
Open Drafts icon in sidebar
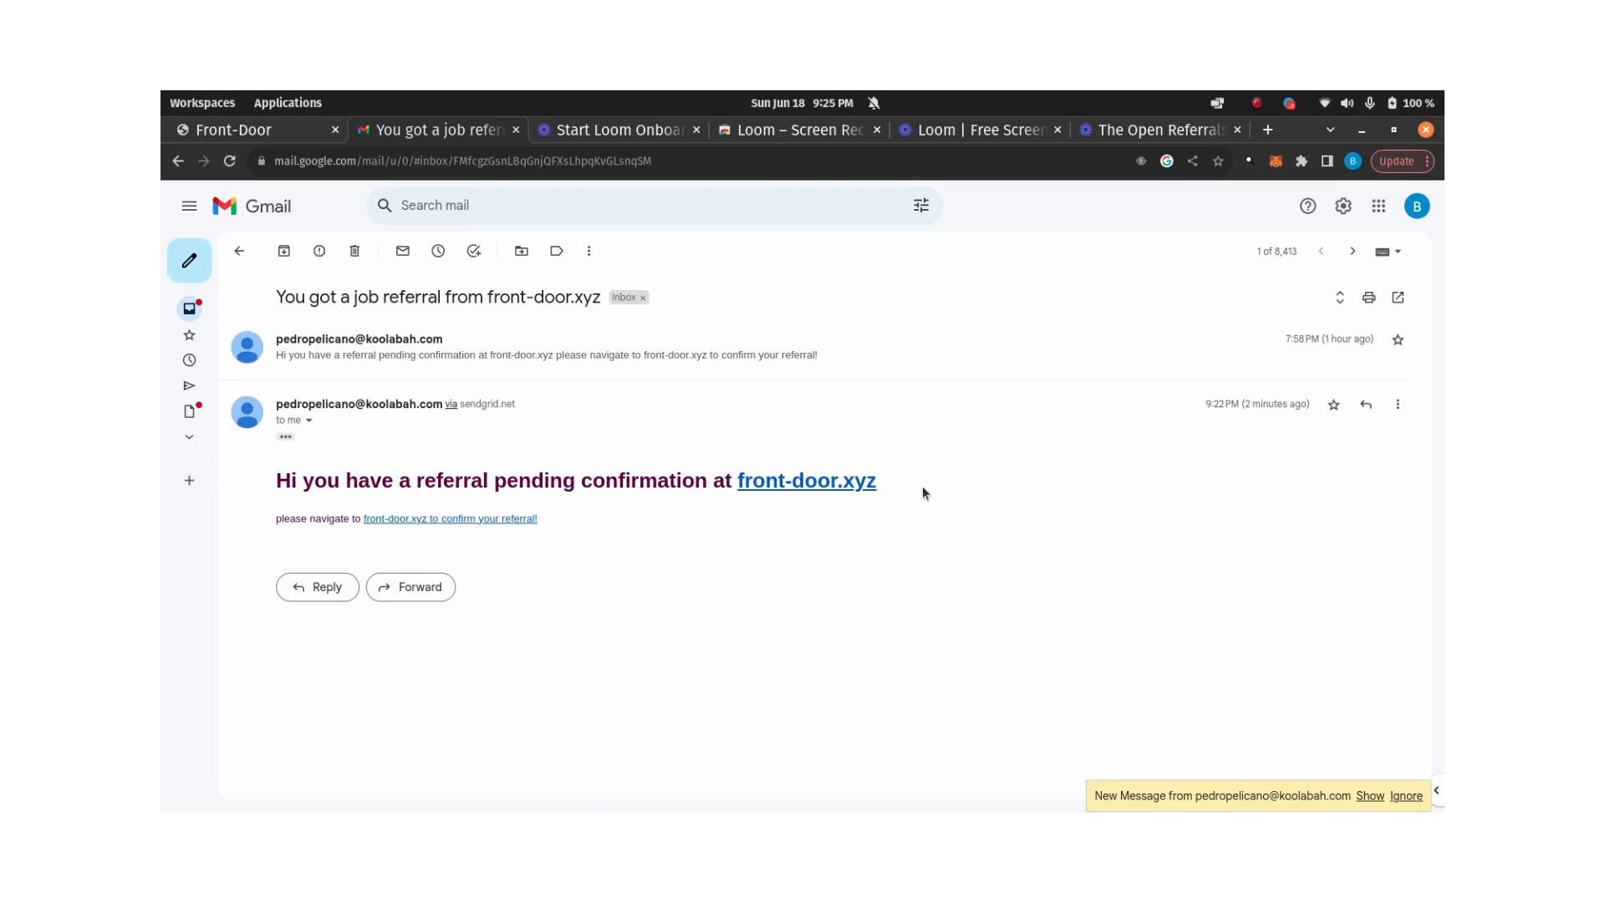189,411
